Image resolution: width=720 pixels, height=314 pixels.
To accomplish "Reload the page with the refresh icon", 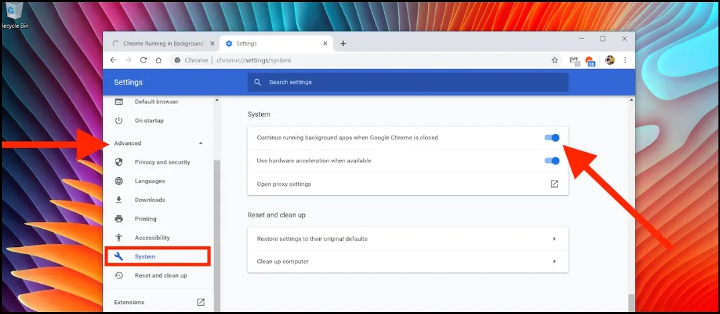I will pyautogui.click(x=143, y=60).
